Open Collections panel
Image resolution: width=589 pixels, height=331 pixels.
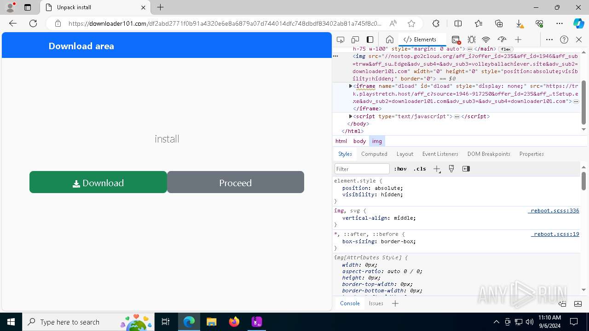coord(499,23)
